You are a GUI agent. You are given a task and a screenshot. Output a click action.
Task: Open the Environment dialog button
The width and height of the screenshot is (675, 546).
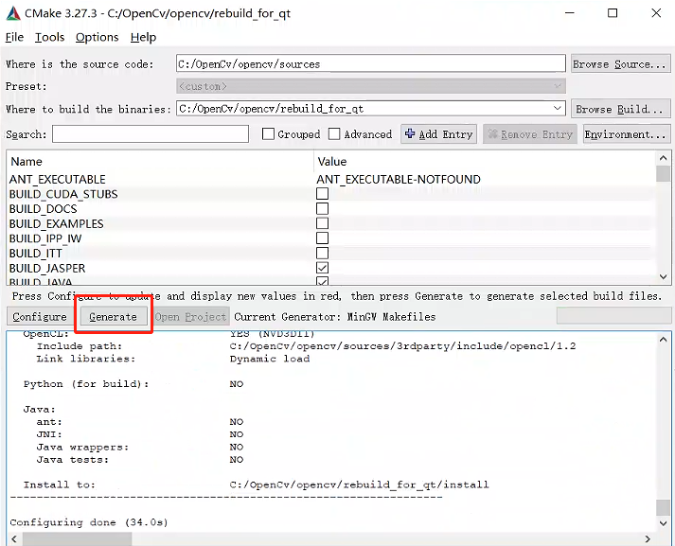click(627, 134)
